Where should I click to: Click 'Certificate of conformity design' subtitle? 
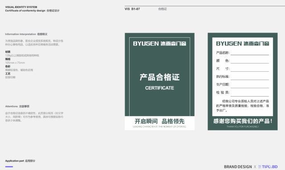click(25, 11)
